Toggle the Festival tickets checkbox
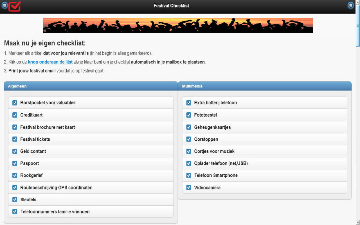The height and width of the screenshot is (225, 360). (x=15, y=139)
